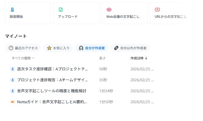Click the 長さ column header

pos(102,58)
